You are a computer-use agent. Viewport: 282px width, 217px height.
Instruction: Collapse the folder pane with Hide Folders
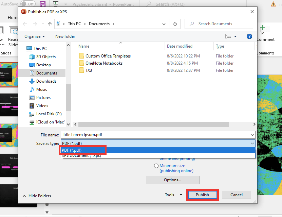pos(37,196)
